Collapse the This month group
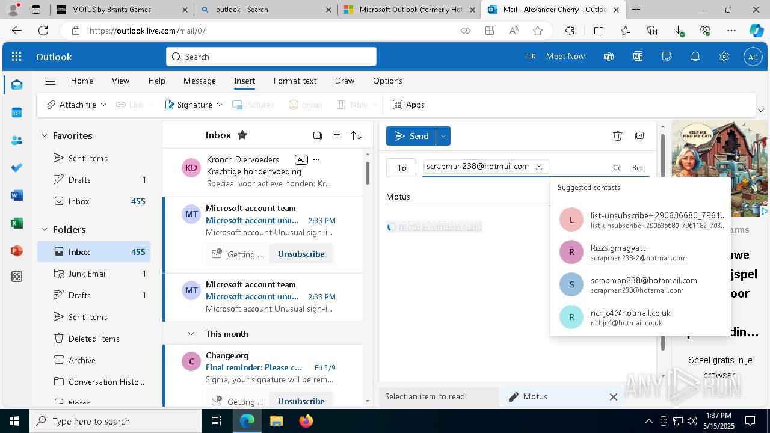 click(x=191, y=334)
